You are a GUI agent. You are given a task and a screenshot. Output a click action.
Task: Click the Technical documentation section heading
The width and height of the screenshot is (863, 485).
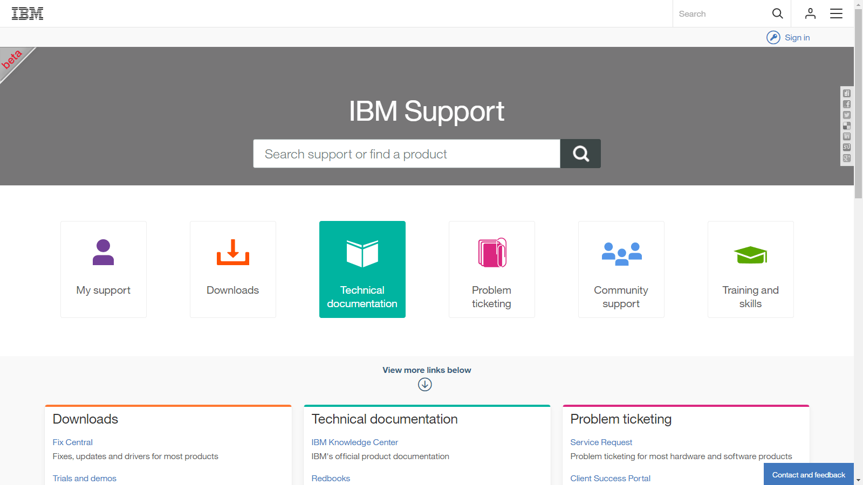click(385, 419)
